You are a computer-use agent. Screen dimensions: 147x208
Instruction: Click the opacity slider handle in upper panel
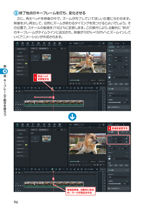click(120, 102)
